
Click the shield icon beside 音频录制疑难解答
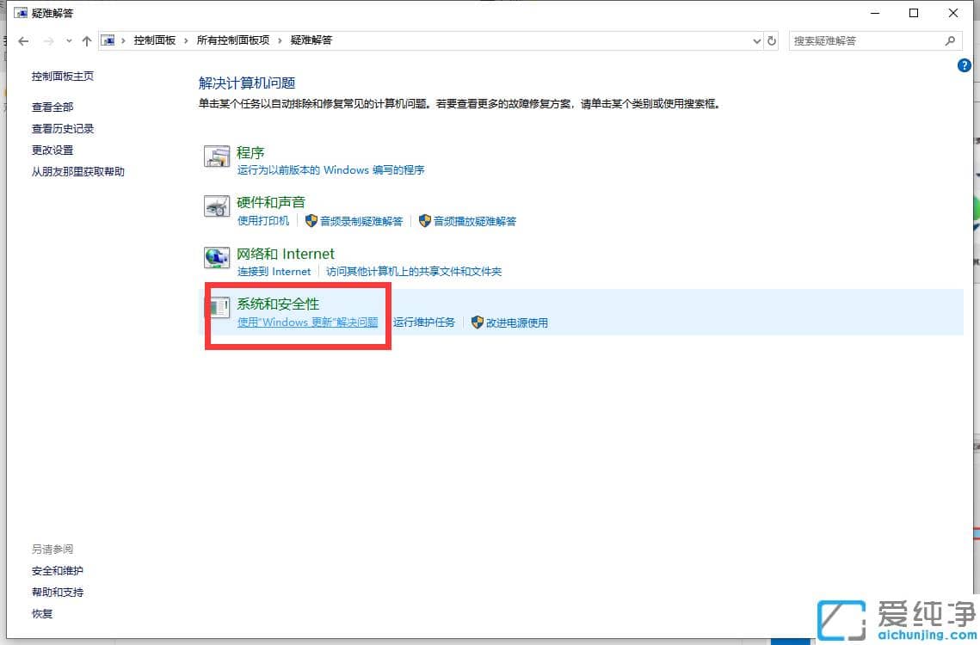[311, 220]
